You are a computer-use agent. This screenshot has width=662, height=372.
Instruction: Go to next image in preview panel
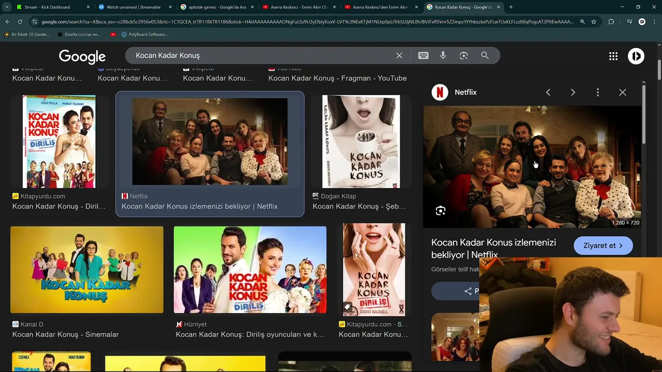coord(573,92)
